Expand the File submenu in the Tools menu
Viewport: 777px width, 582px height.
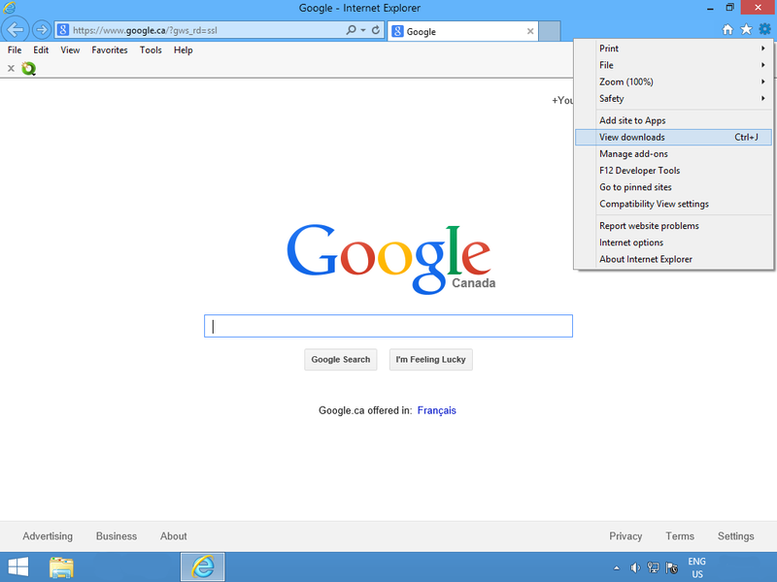pyautogui.click(x=673, y=65)
